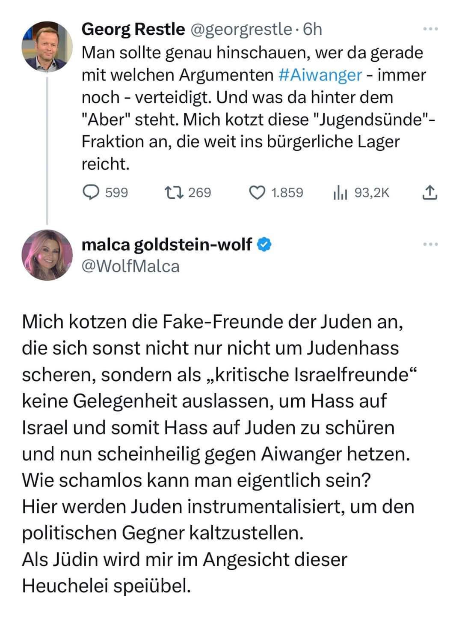This screenshot has width=462, height=619.
Task: Follow the #Aiwanger hashtag link
Action: click(320, 75)
